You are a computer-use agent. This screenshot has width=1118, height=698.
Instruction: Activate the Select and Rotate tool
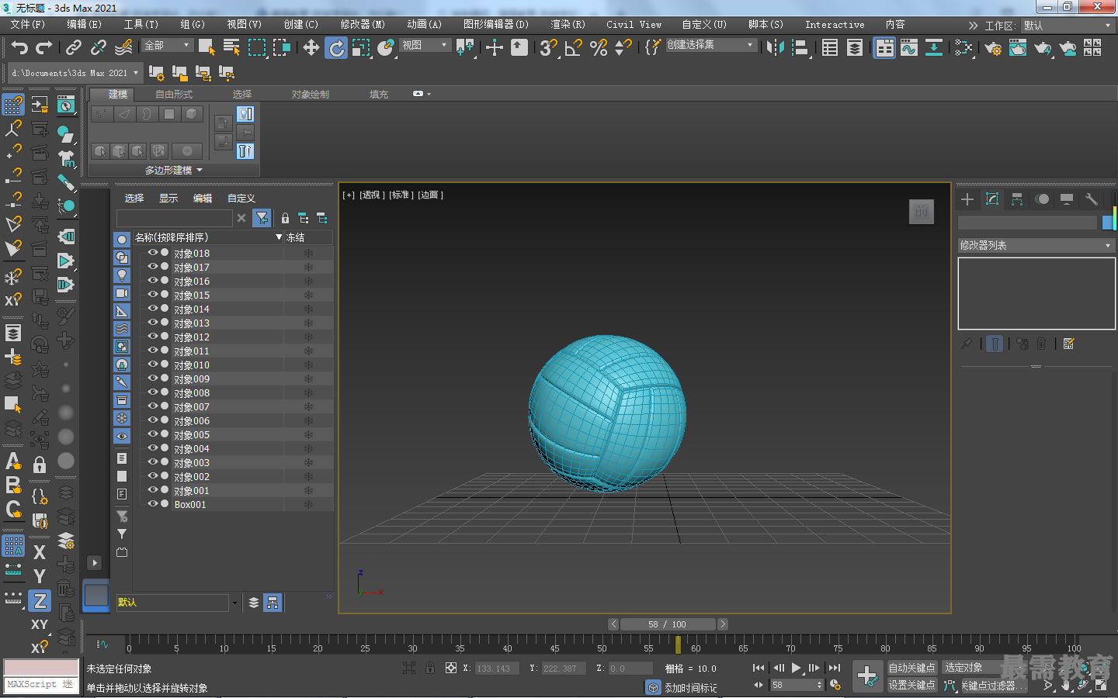(336, 48)
